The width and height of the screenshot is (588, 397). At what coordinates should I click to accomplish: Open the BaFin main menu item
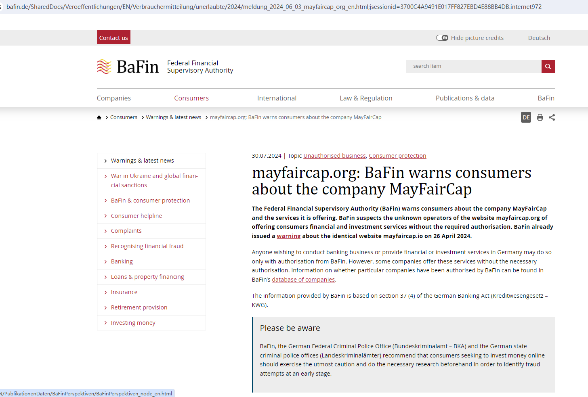[x=546, y=98]
